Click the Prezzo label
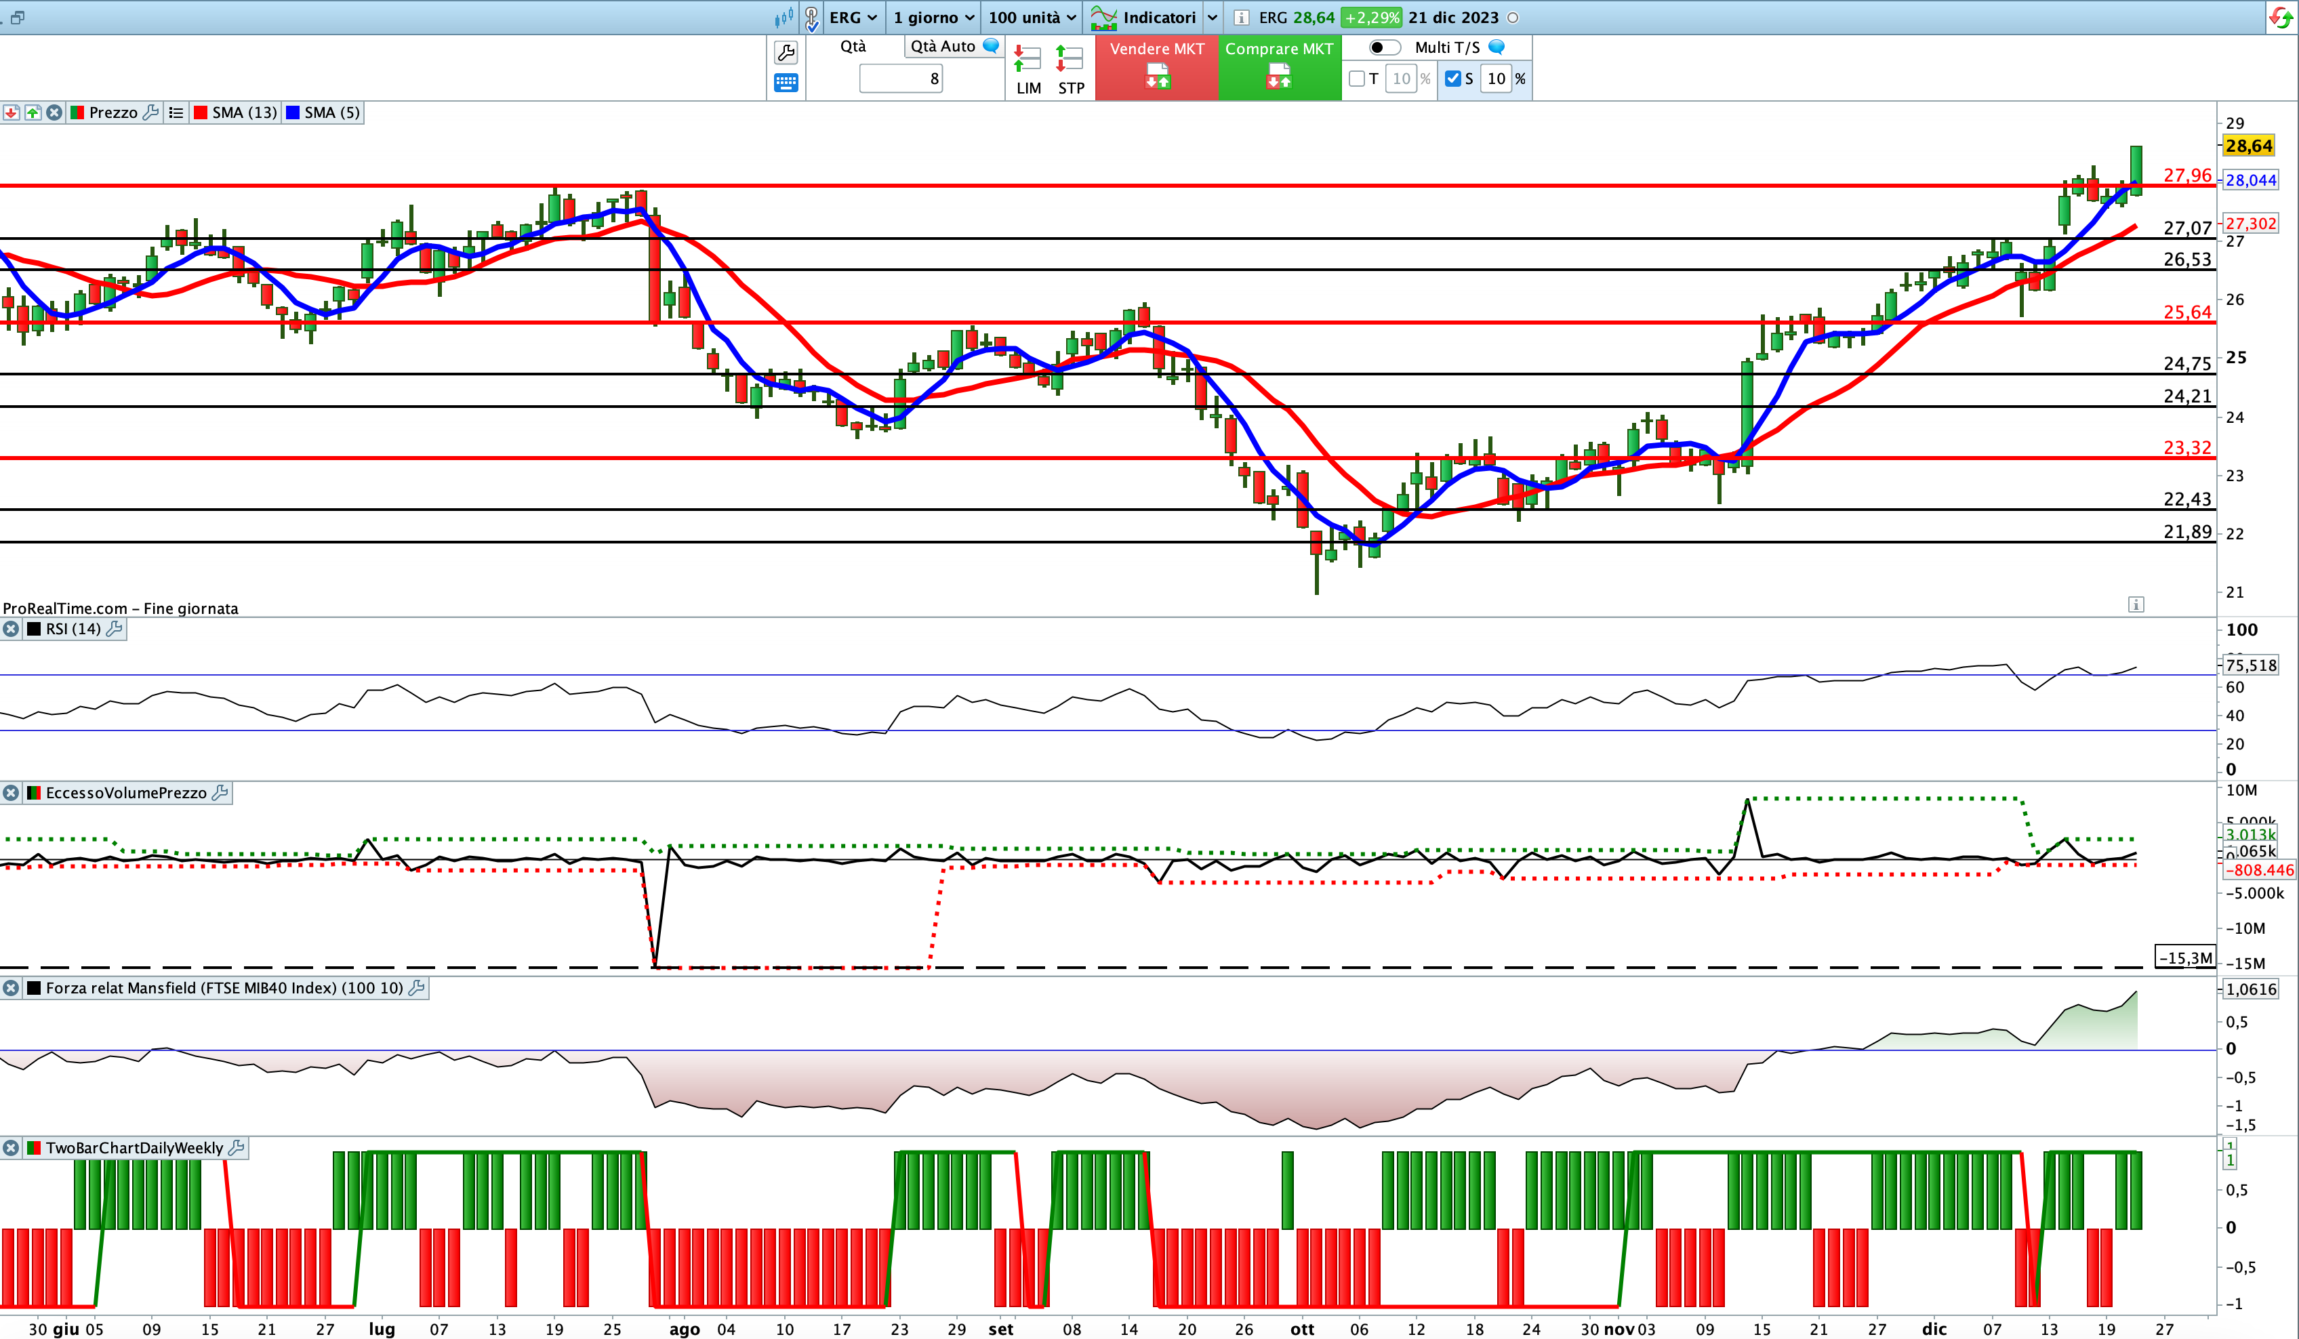Image resolution: width=2299 pixels, height=1339 pixels. pyautogui.click(x=113, y=112)
